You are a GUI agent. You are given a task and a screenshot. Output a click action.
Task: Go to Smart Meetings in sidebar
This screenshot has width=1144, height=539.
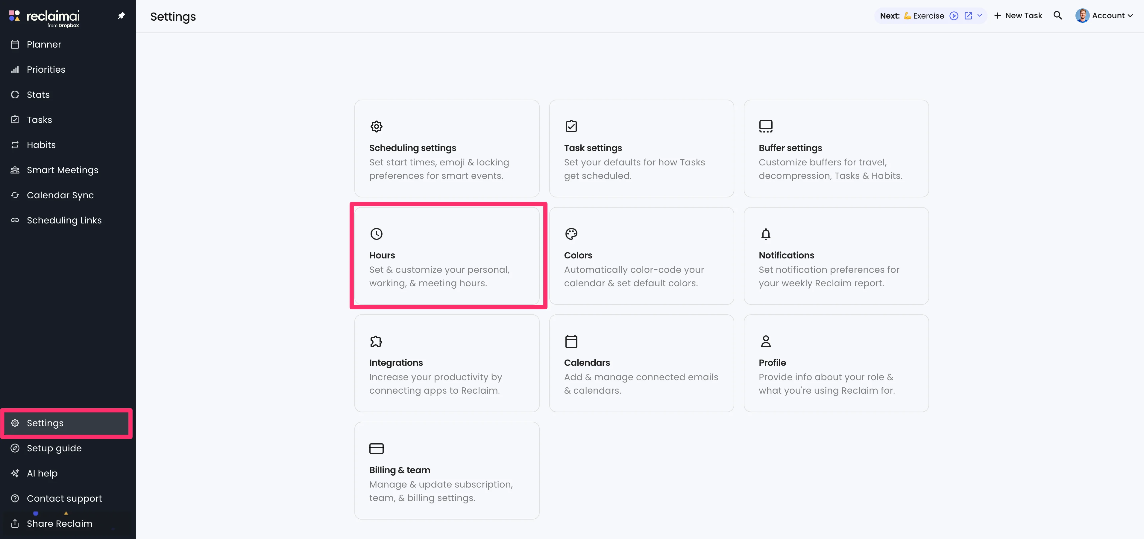tap(62, 170)
